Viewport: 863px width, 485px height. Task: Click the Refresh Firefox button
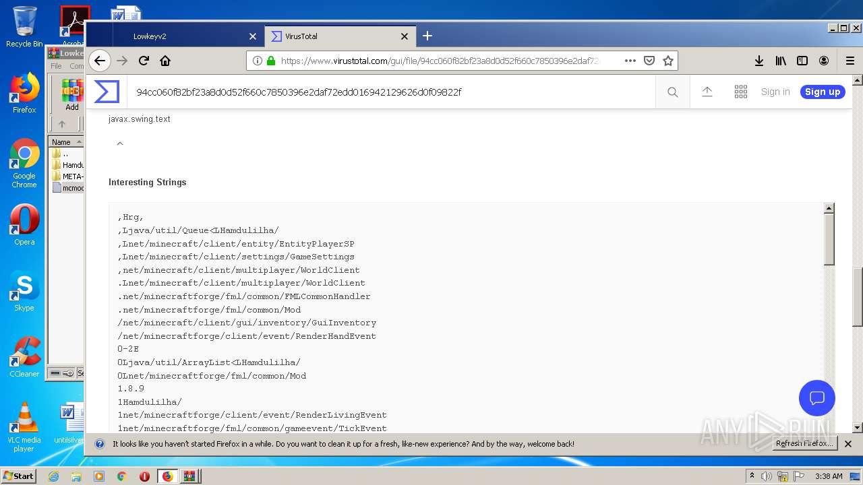tap(804, 443)
